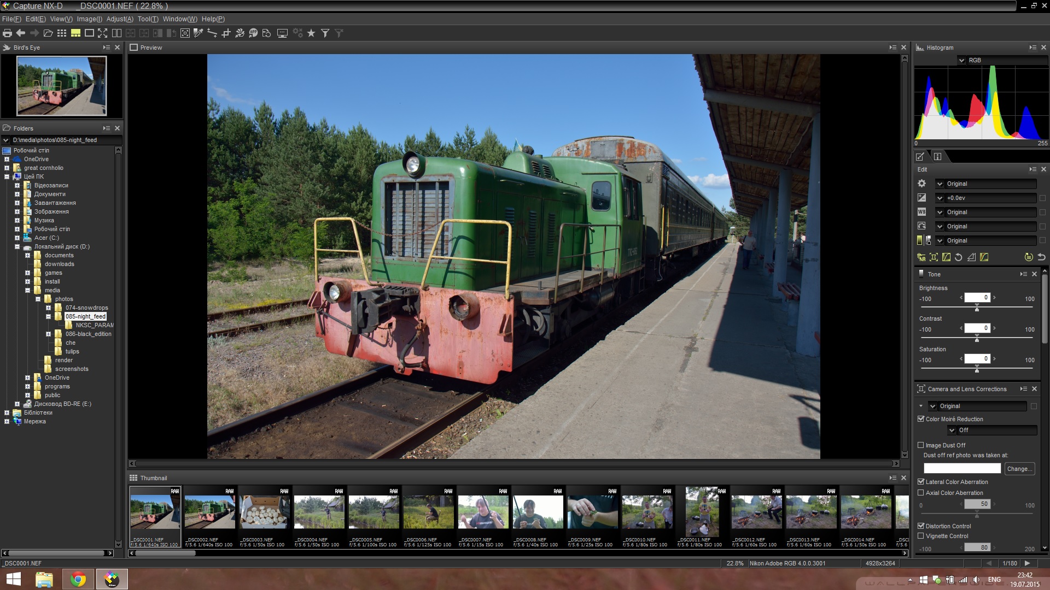Adjust the Brightness slider handle

tap(977, 309)
